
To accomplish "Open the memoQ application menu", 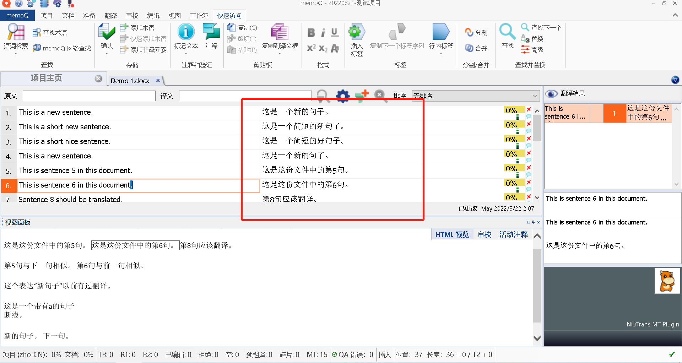I will click(x=17, y=15).
